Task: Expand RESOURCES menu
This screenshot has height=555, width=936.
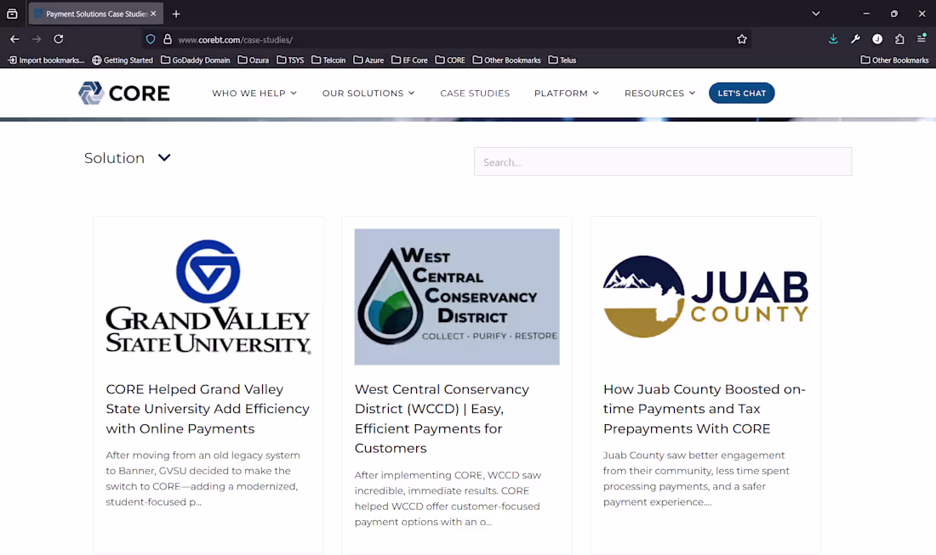Action: coord(659,93)
